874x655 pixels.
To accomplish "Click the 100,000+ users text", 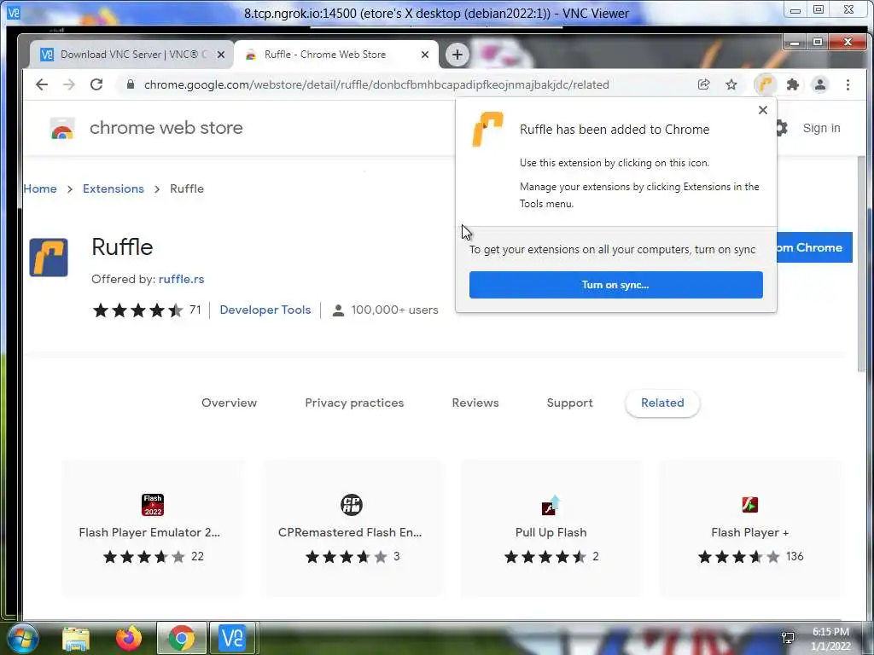I will (394, 310).
